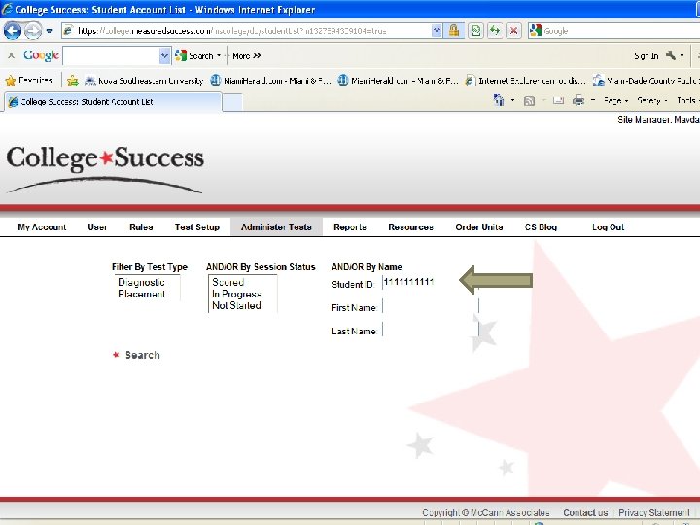
Task: Click the security lock icon
Action: click(x=454, y=31)
